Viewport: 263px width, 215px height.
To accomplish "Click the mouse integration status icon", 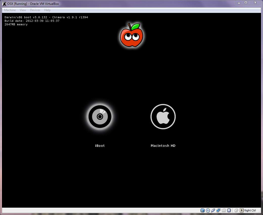I will pyautogui.click(x=236, y=210).
